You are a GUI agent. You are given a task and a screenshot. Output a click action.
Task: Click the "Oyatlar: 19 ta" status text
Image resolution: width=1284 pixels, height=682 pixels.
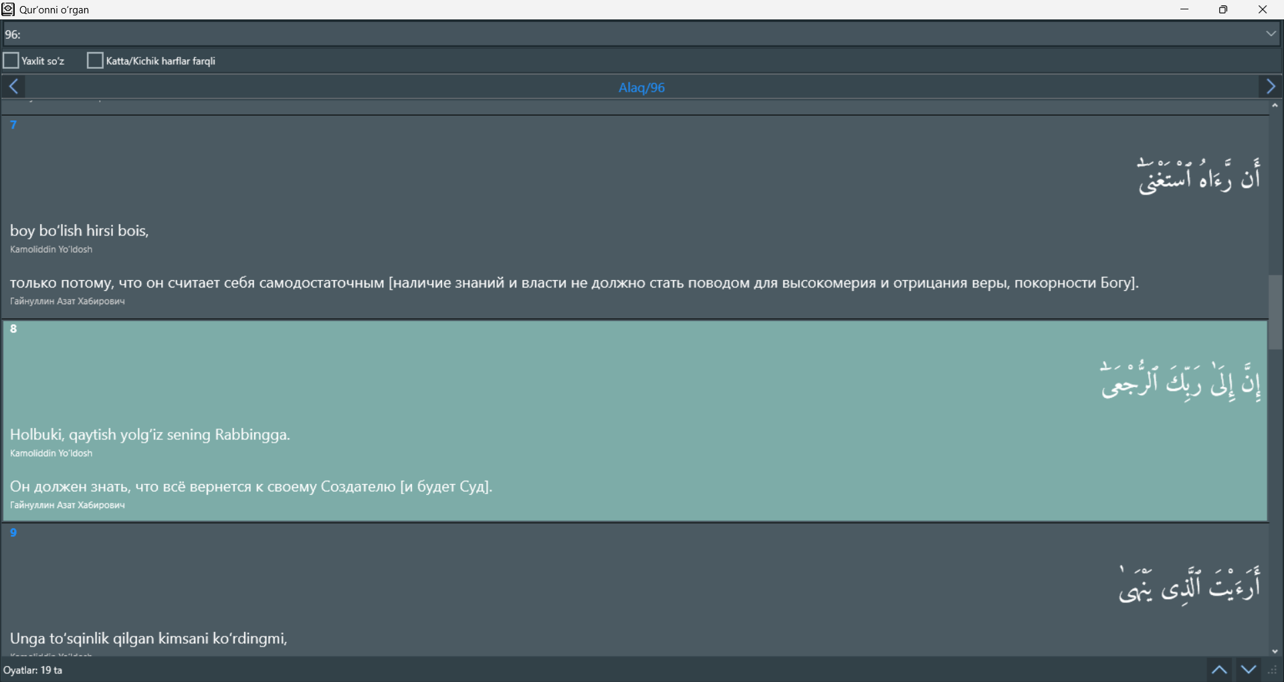coord(33,670)
